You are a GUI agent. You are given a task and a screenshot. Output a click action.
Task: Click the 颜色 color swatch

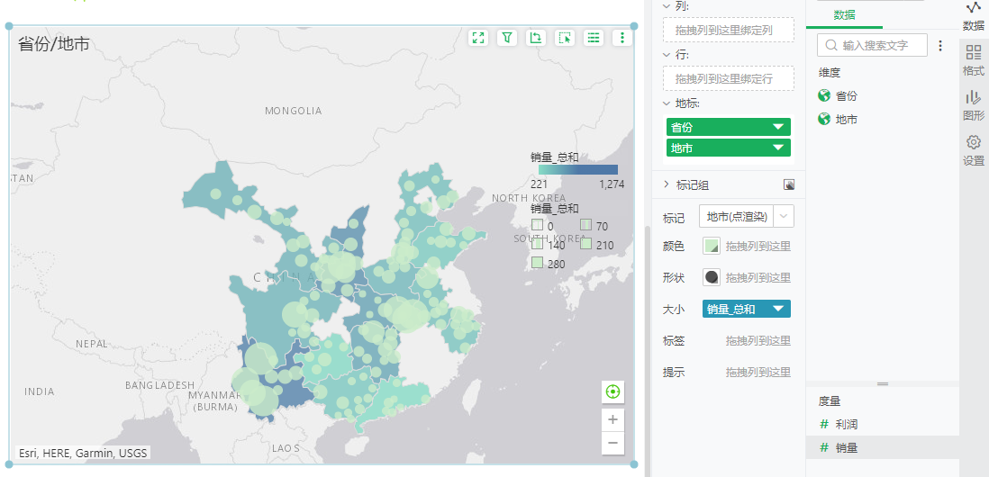(712, 246)
